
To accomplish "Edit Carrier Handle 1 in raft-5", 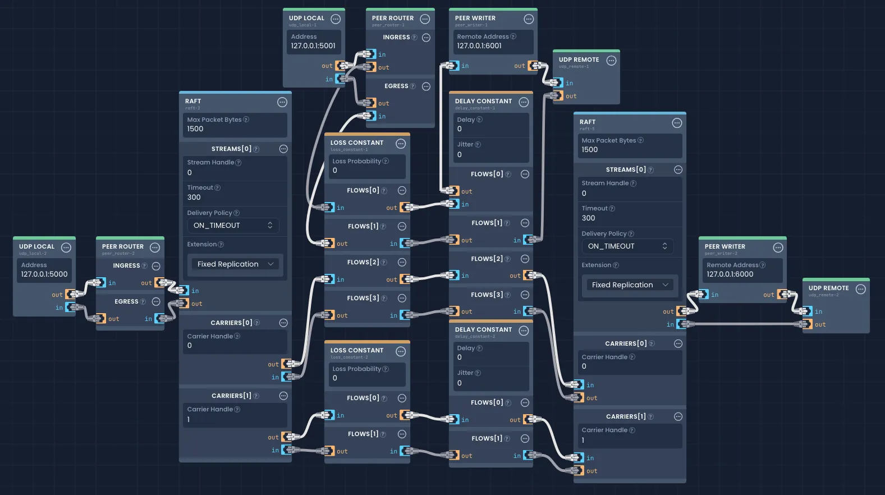I will click(630, 436).
